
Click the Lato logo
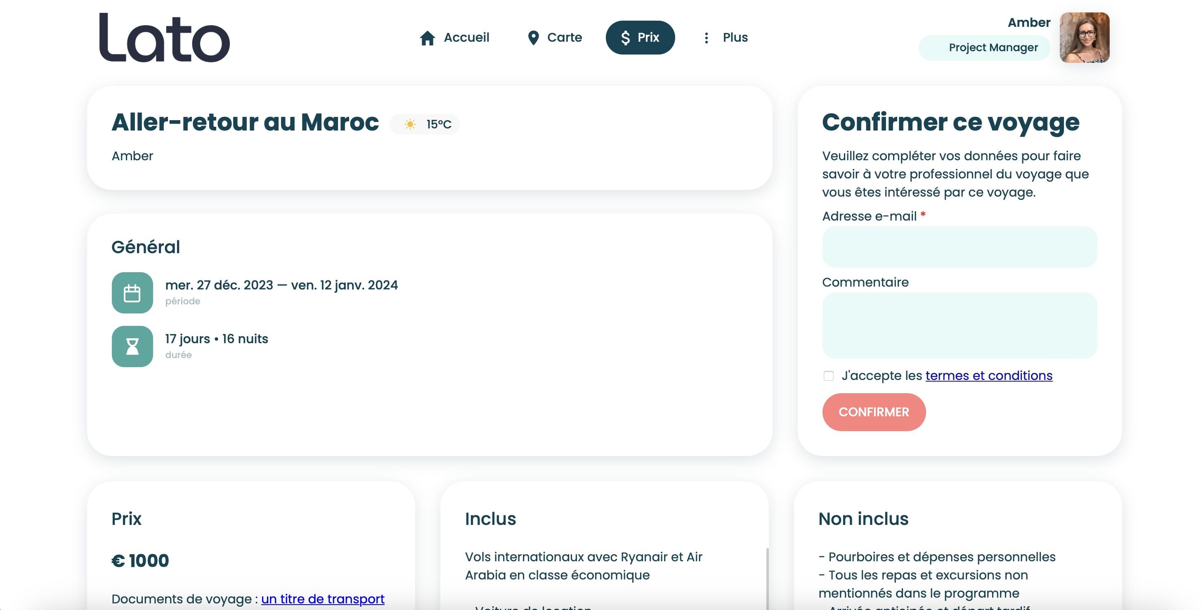[x=164, y=38]
